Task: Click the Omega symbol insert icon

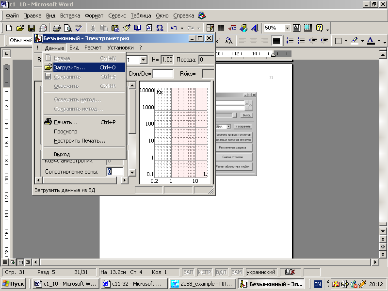Action: click(160, 28)
